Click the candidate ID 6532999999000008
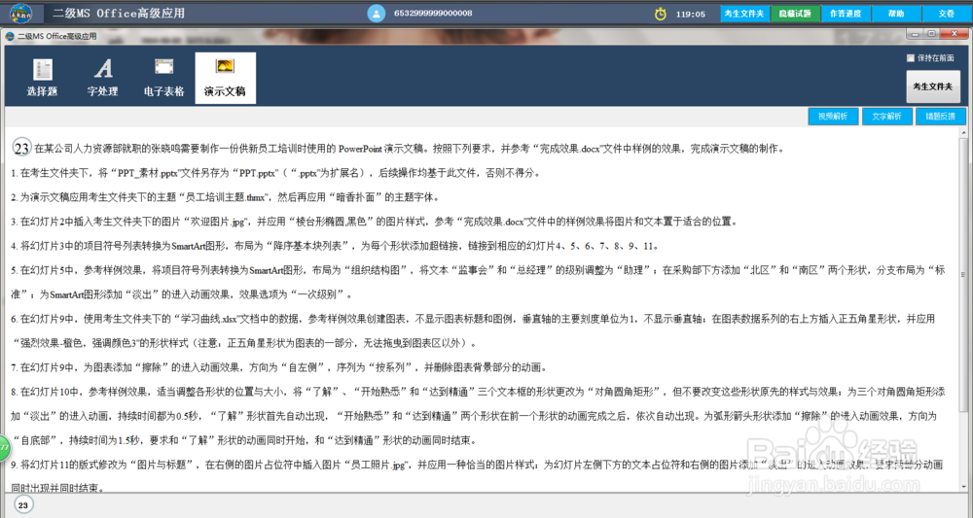This screenshot has width=973, height=518. point(433,13)
